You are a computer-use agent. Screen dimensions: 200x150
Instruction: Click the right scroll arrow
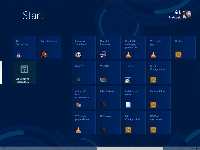(192, 148)
